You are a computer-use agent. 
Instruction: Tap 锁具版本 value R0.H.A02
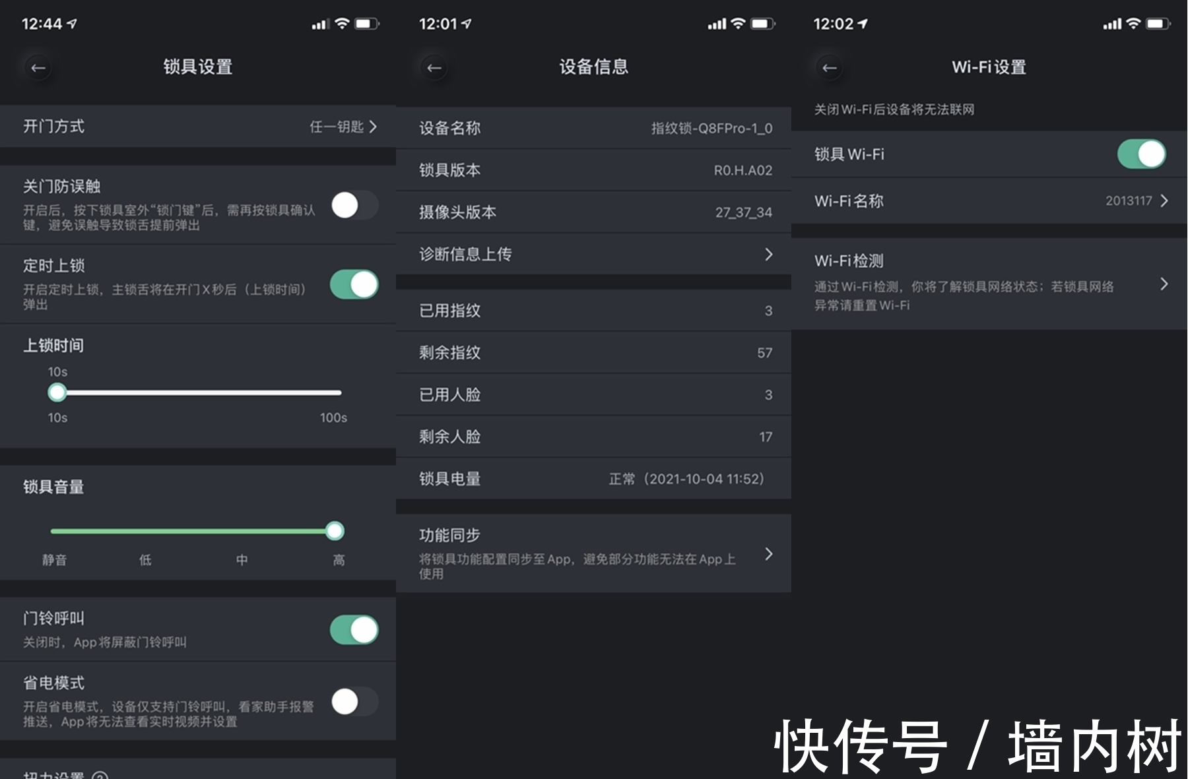(x=742, y=170)
